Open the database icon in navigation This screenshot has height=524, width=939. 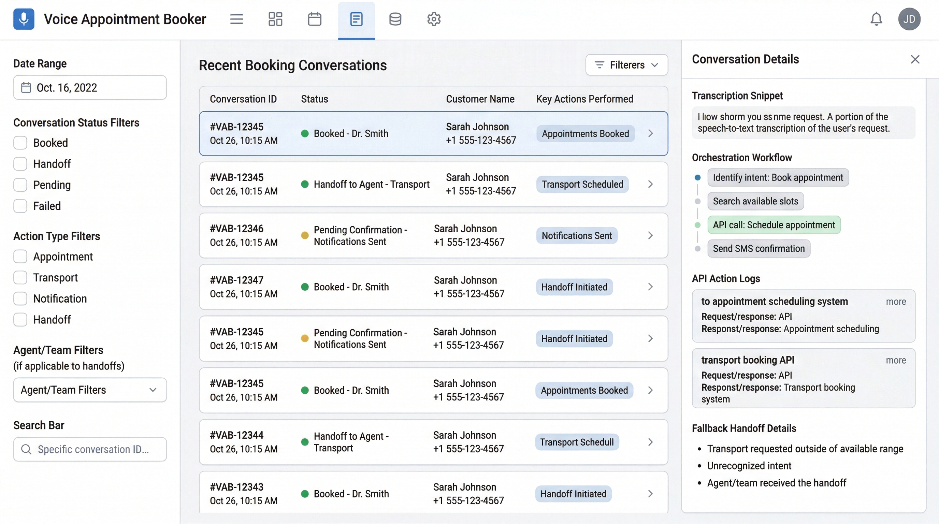395,19
